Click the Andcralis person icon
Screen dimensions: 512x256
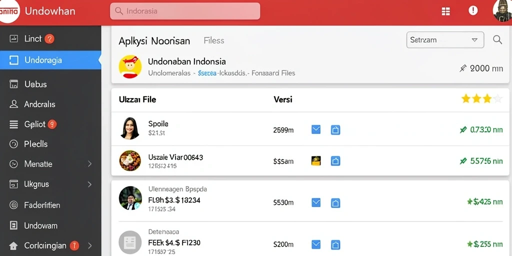[x=13, y=104]
